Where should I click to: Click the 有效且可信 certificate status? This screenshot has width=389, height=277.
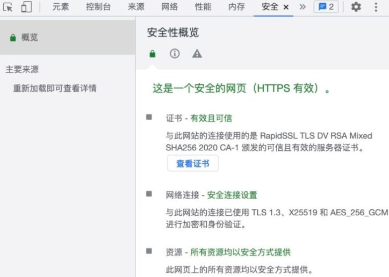(211, 118)
